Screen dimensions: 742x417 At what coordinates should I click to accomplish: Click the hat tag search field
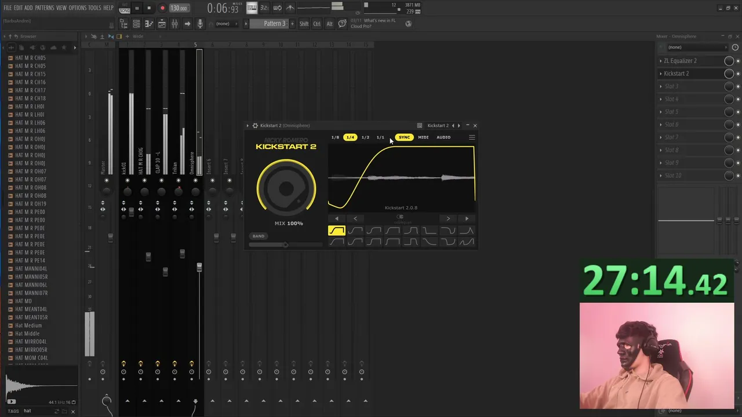[x=38, y=411]
